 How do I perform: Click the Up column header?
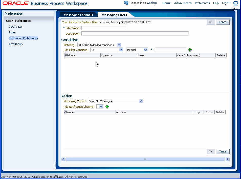point(198,112)
